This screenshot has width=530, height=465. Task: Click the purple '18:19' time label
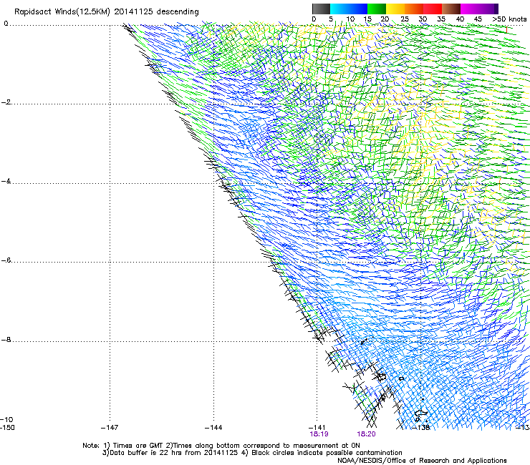pyautogui.click(x=319, y=434)
